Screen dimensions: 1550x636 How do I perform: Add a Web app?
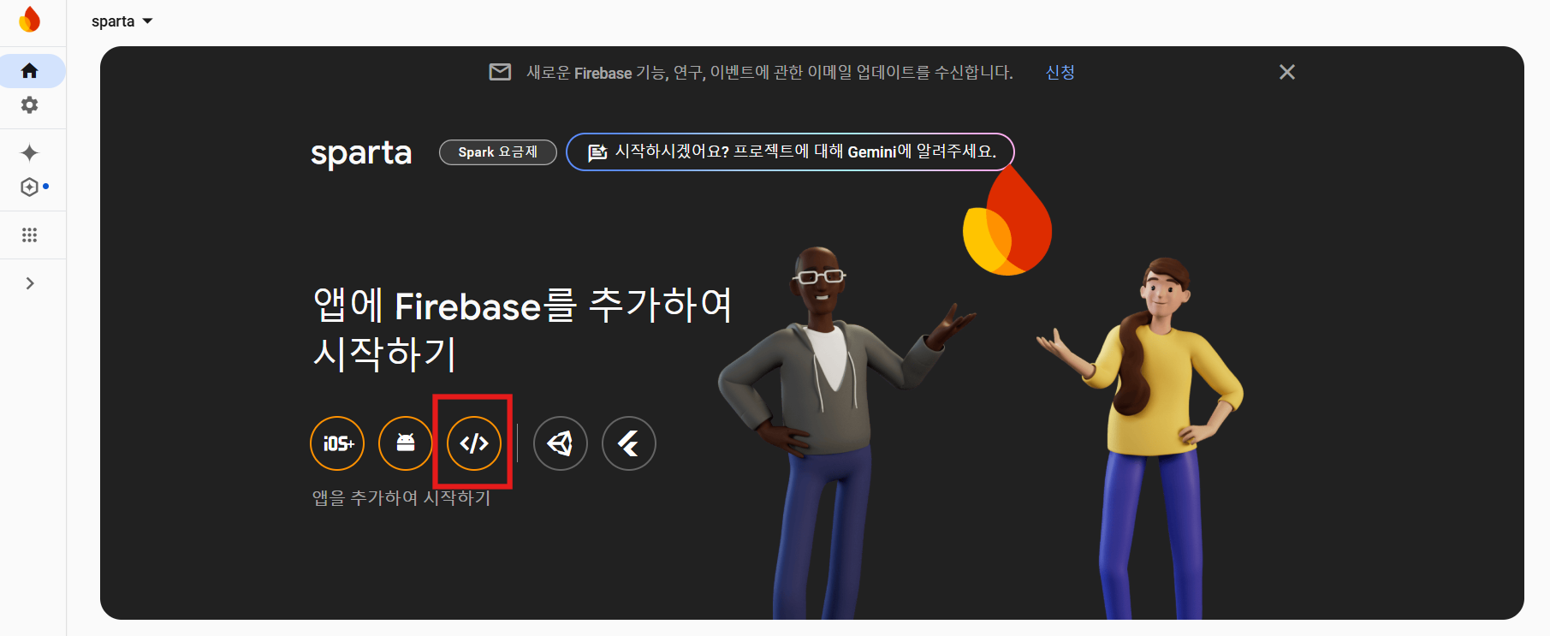(474, 443)
